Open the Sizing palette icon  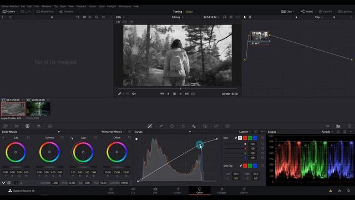216,126
